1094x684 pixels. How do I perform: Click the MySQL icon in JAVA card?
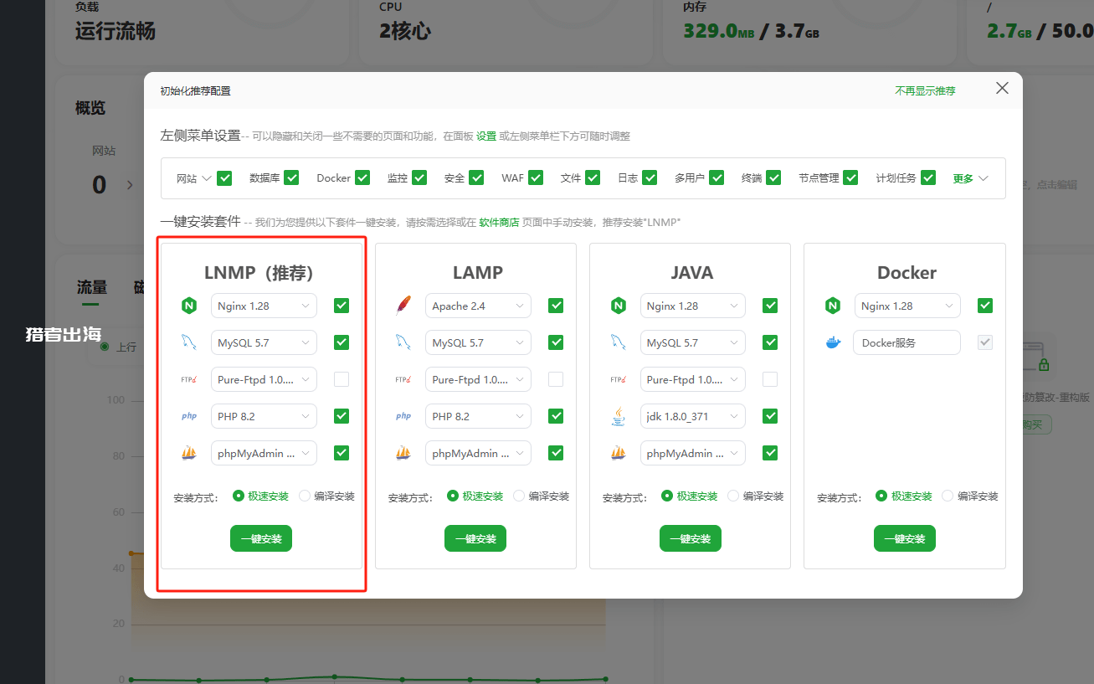point(619,342)
